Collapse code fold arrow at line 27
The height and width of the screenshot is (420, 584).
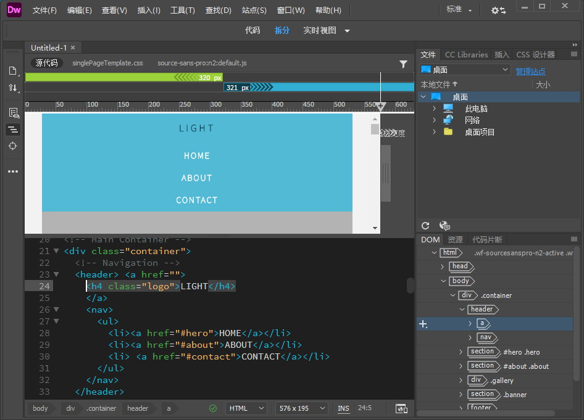[x=56, y=321]
